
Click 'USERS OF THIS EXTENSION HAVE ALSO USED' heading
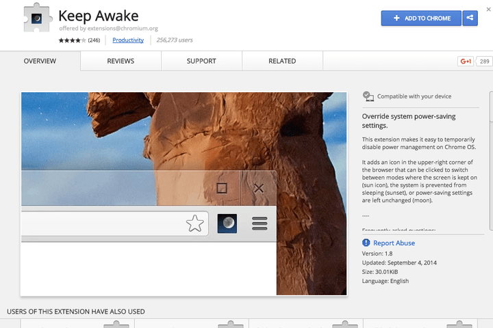76,312
